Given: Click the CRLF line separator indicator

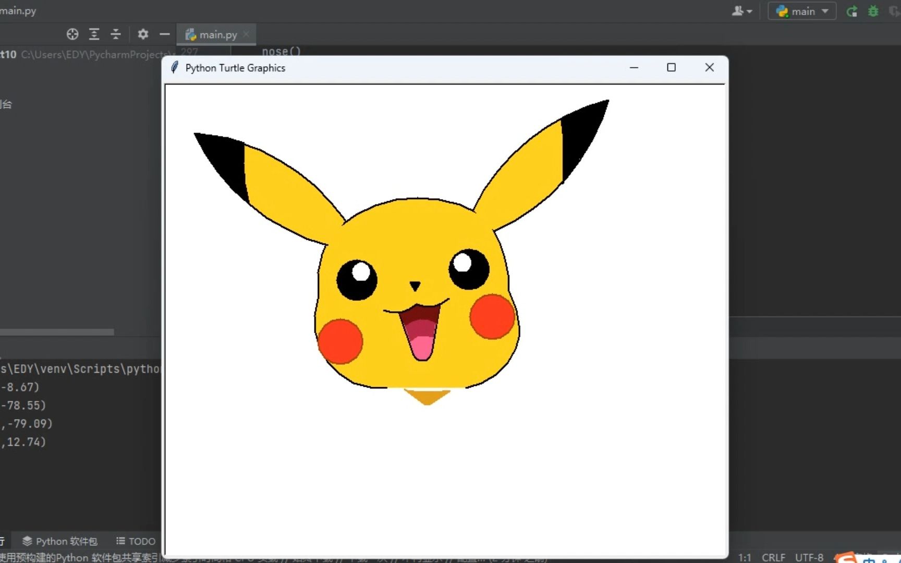Looking at the screenshot, I should coord(773,557).
